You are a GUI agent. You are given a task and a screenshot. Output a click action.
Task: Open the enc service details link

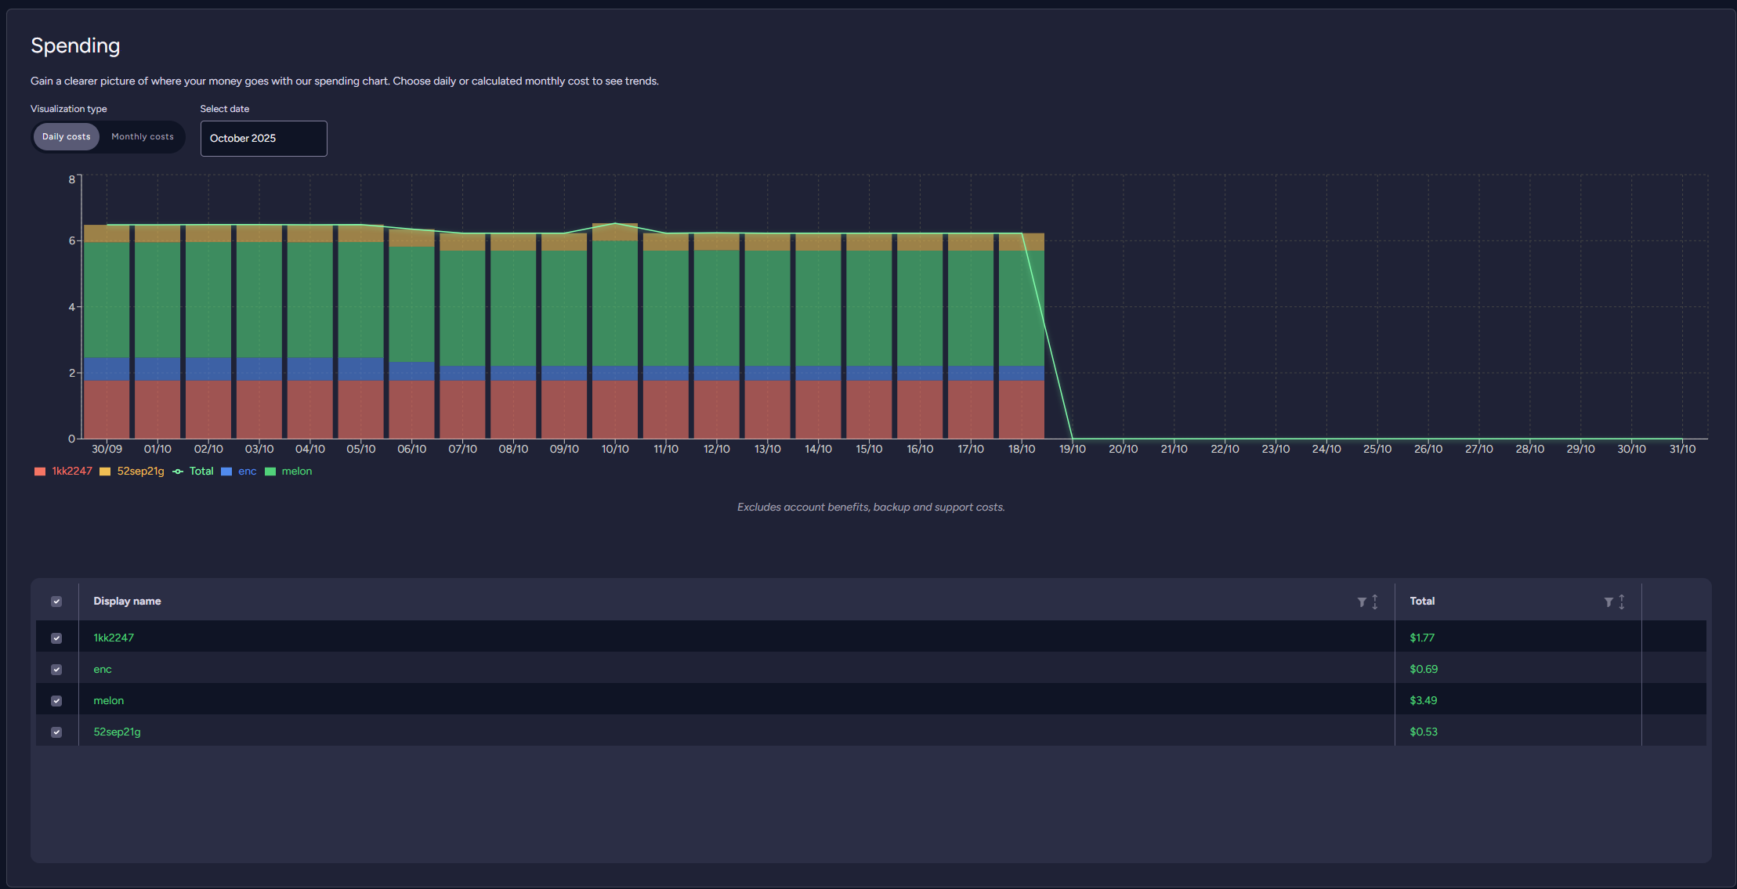coord(102,669)
